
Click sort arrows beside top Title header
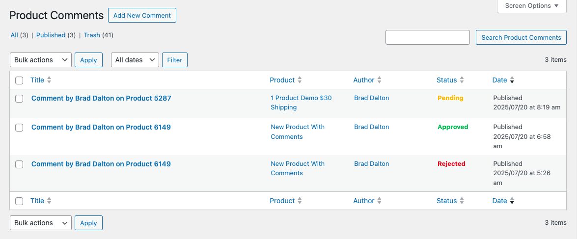pyautogui.click(x=49, y=80)
